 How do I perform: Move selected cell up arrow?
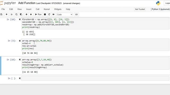click(x=26, y=15)
